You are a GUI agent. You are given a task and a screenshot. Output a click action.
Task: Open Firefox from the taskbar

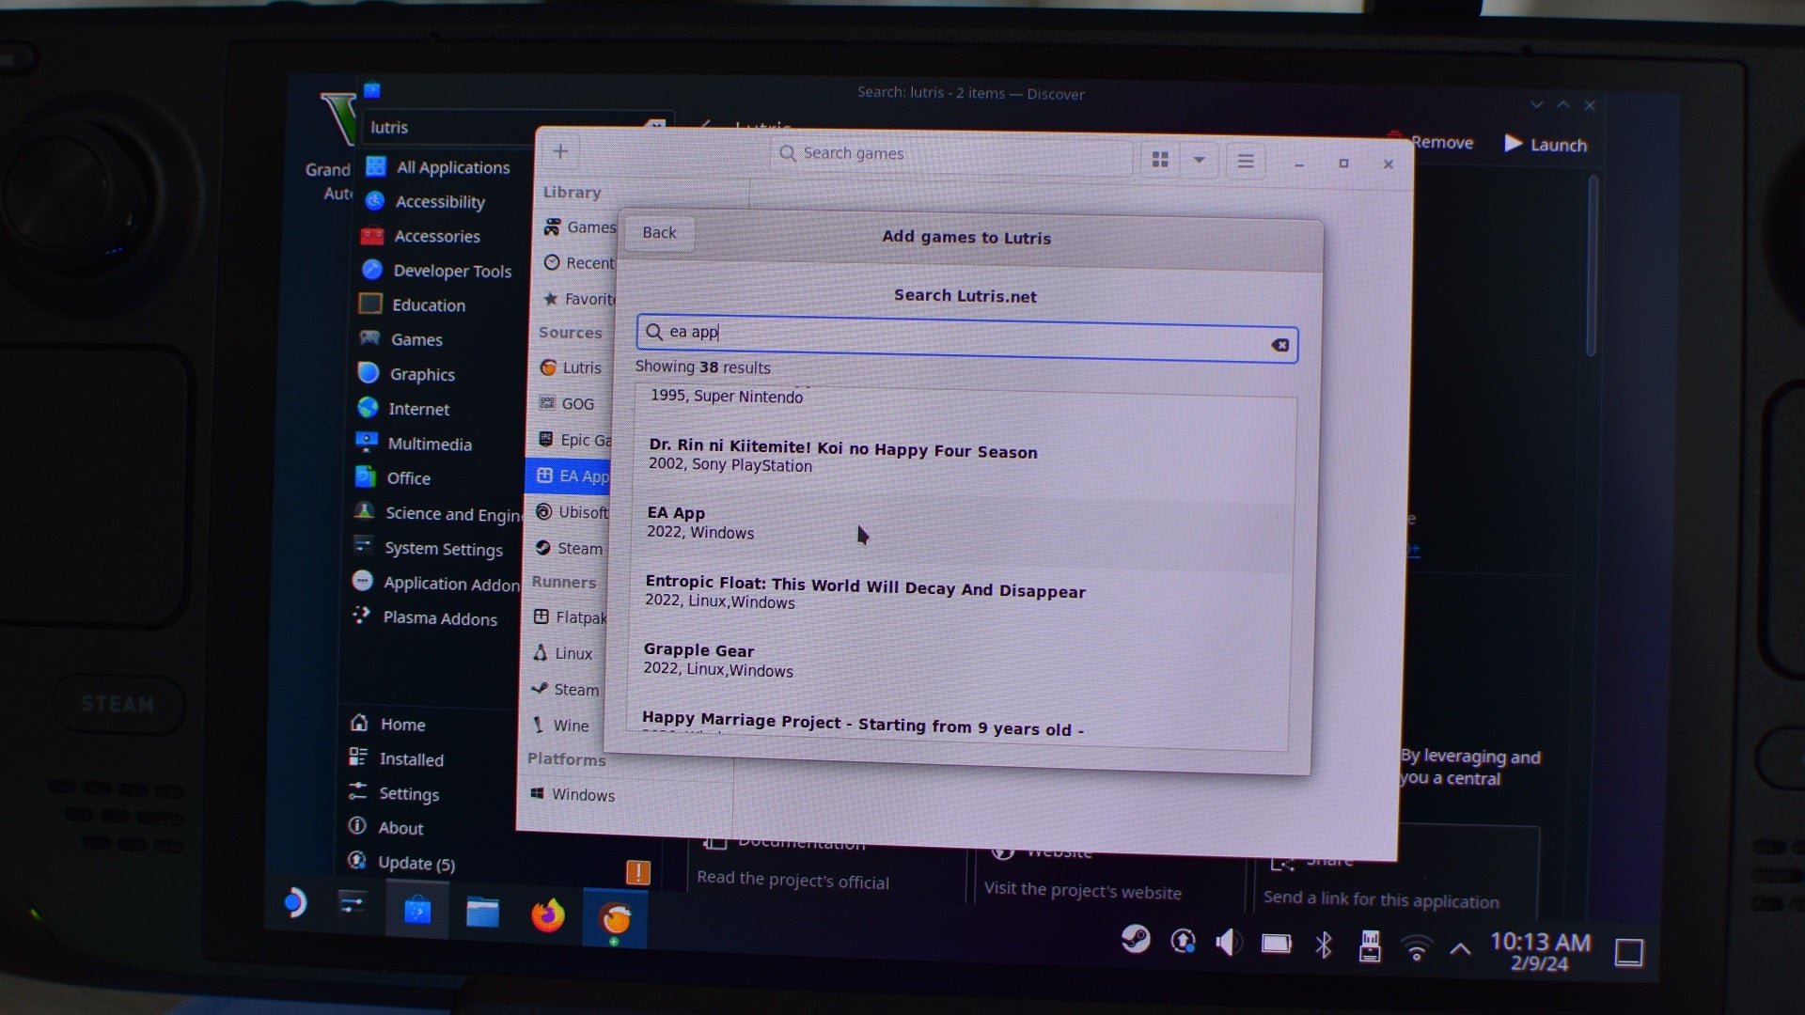[x=547, y=914]
